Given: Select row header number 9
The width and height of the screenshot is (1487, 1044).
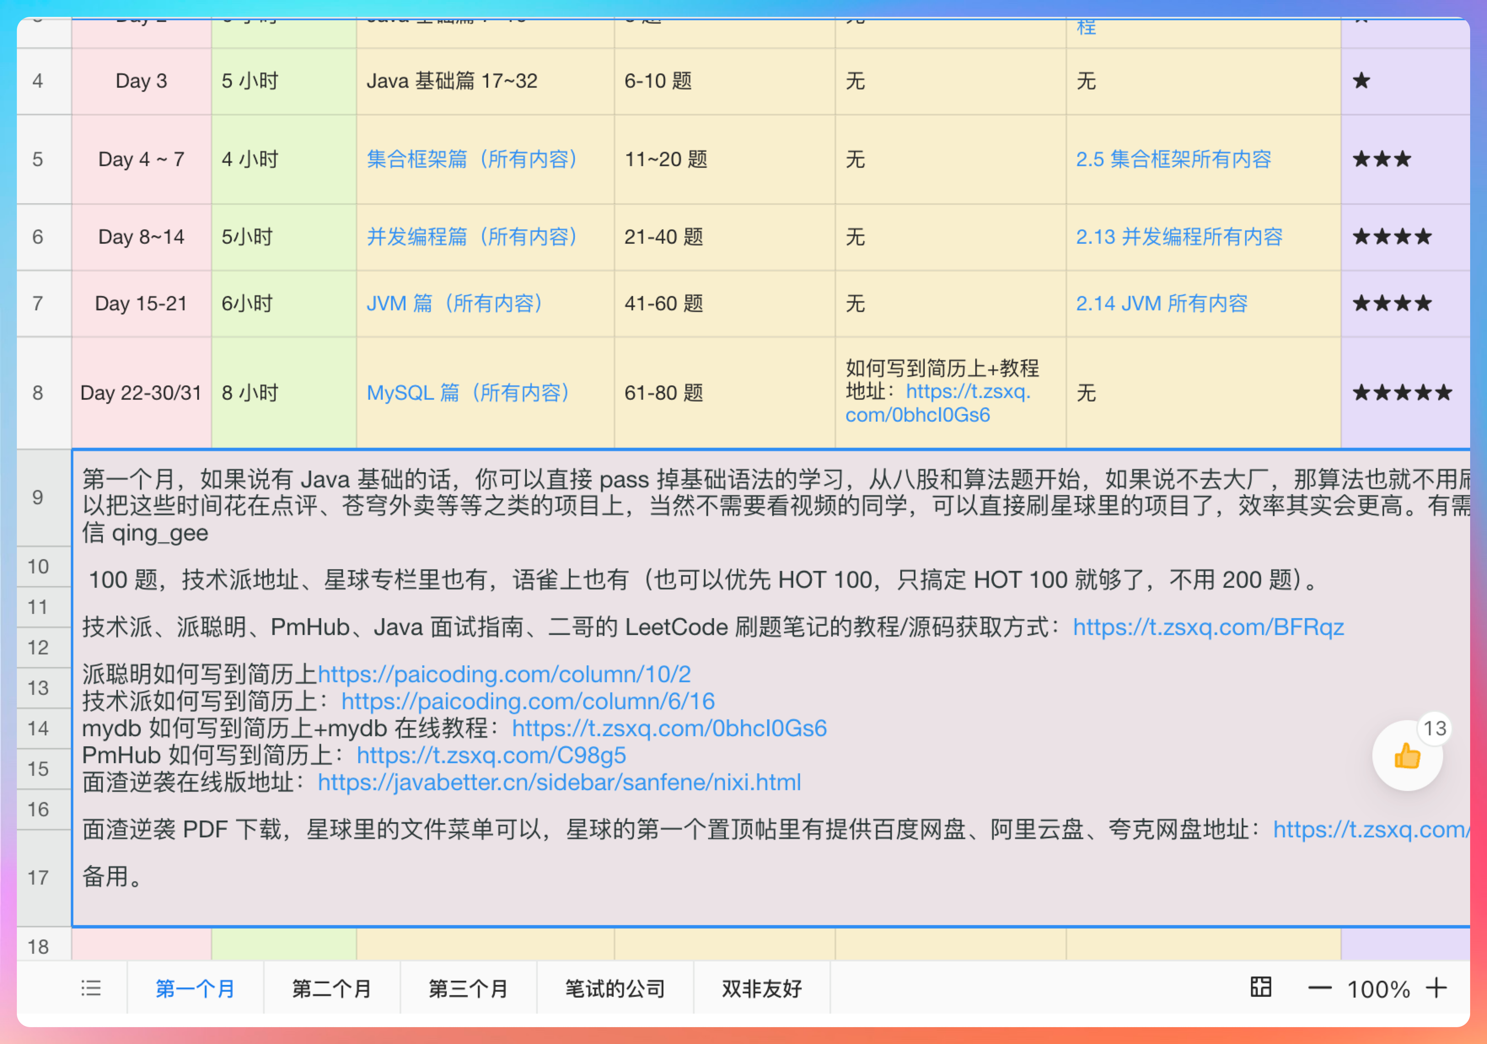Looking at the screenshot, I should pos(38,498).
